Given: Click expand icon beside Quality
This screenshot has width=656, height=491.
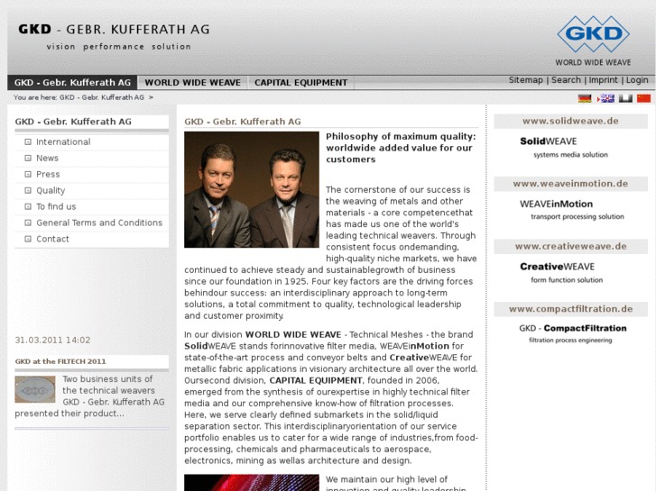Looking at the screenshot, I should (28, 191).
